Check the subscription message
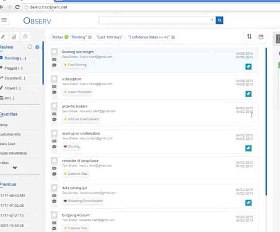The width and height of the screenshot is (280, 232). 54,79
